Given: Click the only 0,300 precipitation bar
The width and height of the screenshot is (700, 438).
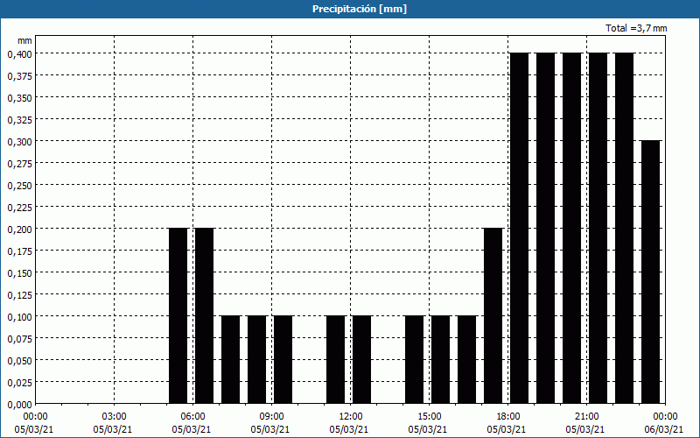Looking at the screenshot, I should [651, 272].
